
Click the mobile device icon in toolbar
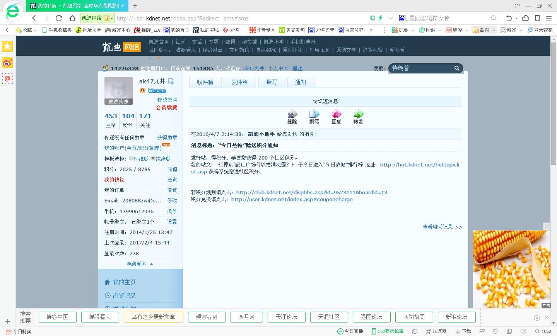[537, 18]
